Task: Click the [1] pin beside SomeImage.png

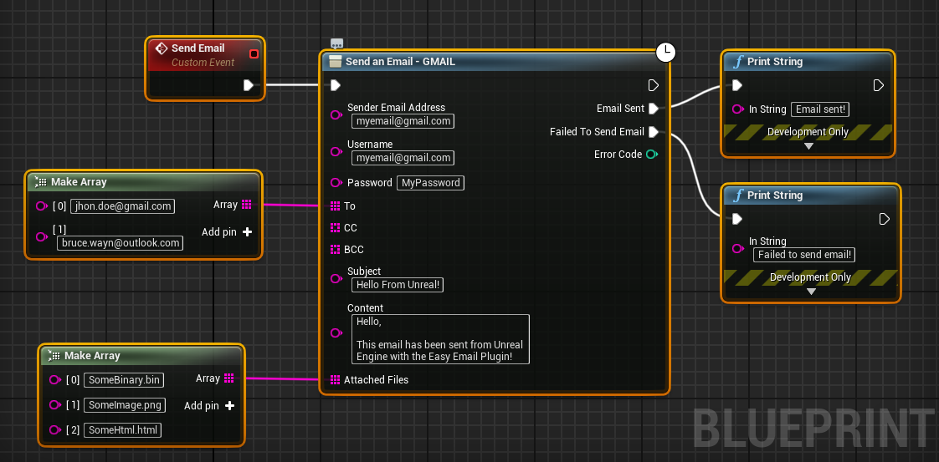Action: 54,404
